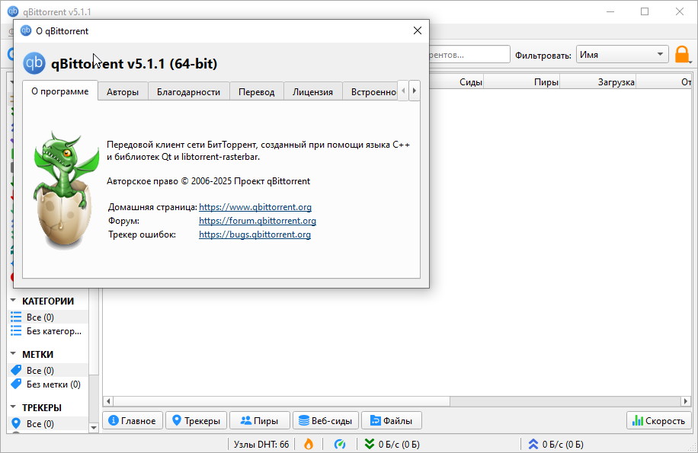Screen dimensions: 698x453
Task: Select Все (0) under ТРЕКЕРЫ
Action: [48, 424]
